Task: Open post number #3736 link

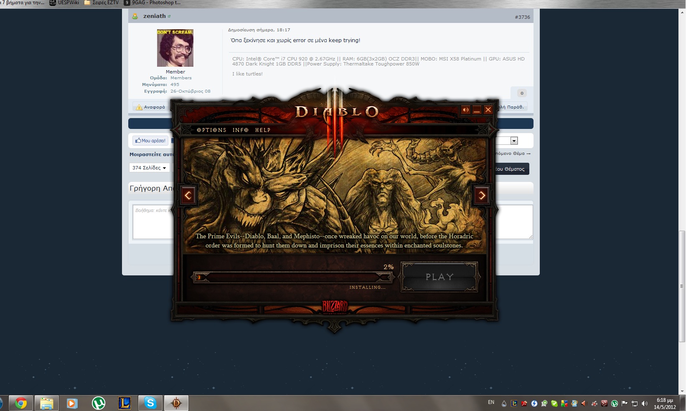Action: (x=522, y=17)
